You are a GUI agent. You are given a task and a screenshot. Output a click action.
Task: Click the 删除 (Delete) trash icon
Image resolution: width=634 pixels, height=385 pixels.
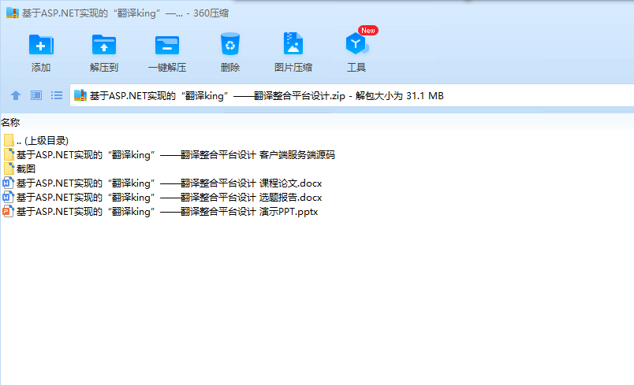[x=230, y=43]
